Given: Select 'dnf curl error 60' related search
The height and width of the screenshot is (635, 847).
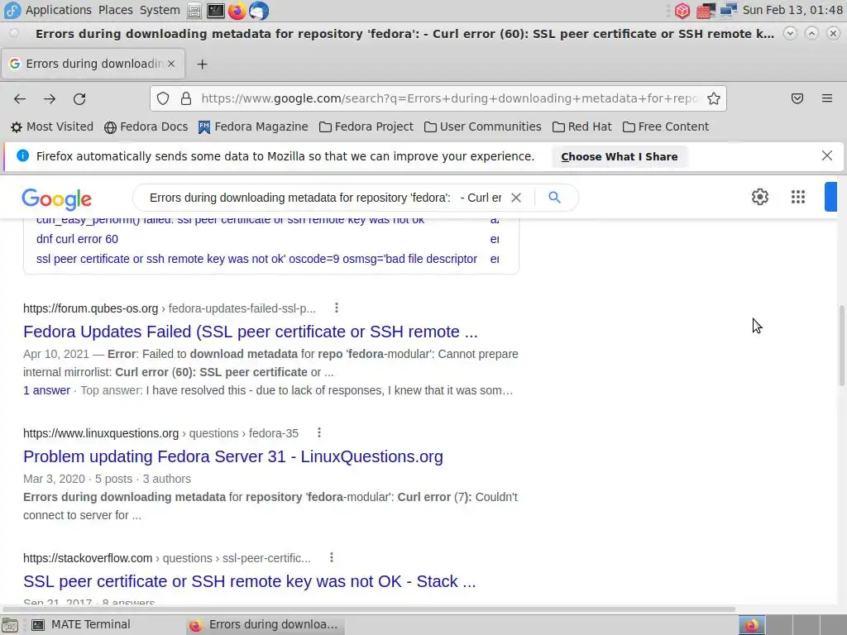Looking at the screenshot, I should pos(77,239).
